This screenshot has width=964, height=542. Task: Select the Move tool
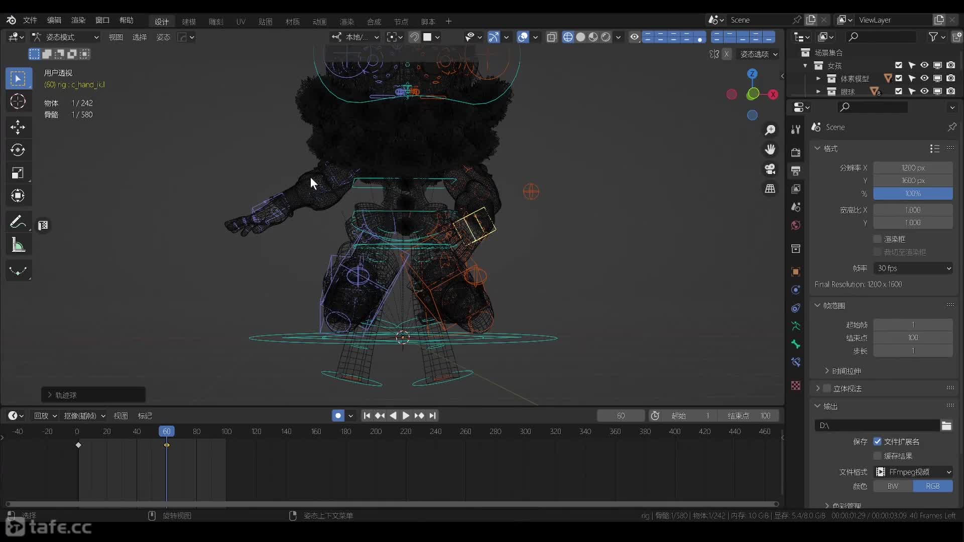pos(18,127)
